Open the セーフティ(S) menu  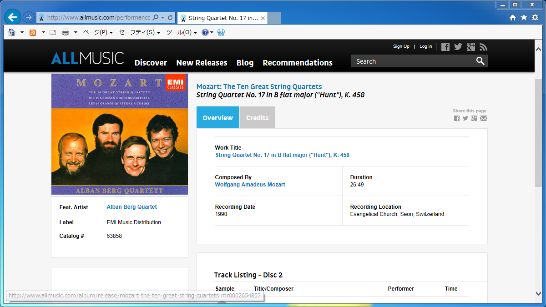139,32
